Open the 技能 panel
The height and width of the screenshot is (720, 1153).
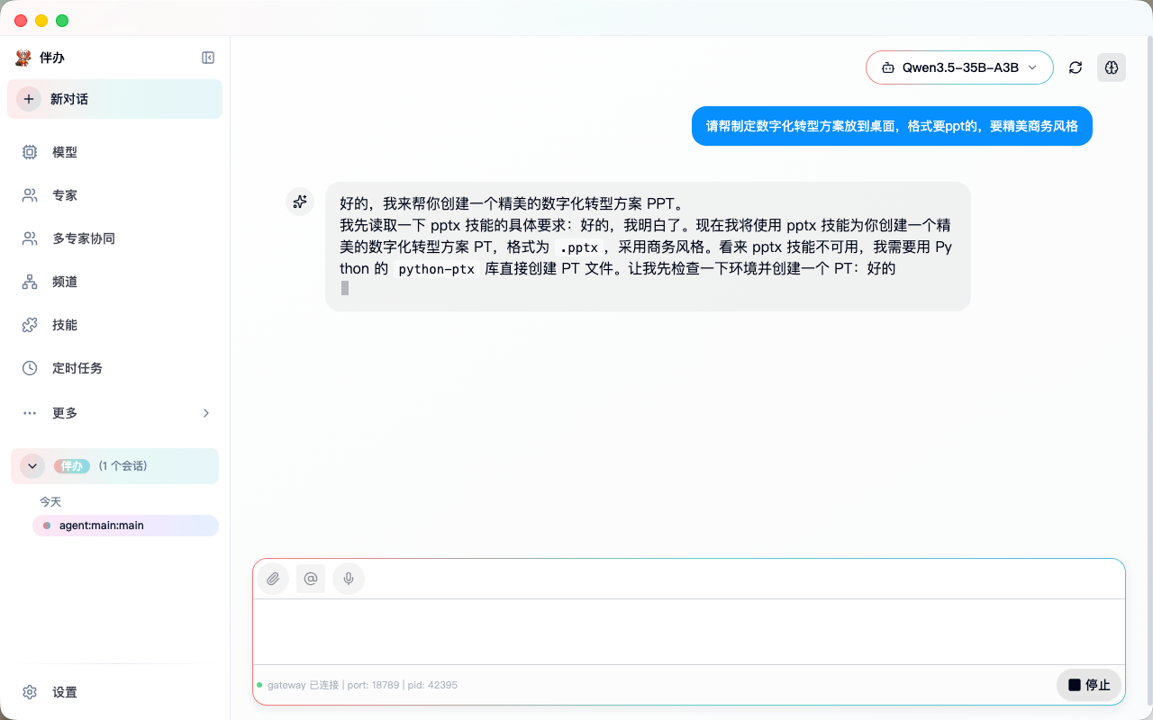pyautogui.click(x=64, y=325)
